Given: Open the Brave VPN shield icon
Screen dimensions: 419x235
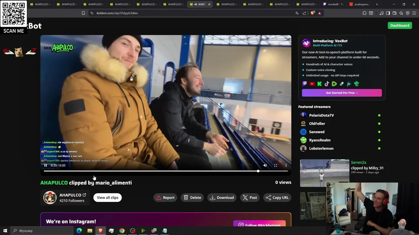Looking at the screenshot, I should coord(408,13).
